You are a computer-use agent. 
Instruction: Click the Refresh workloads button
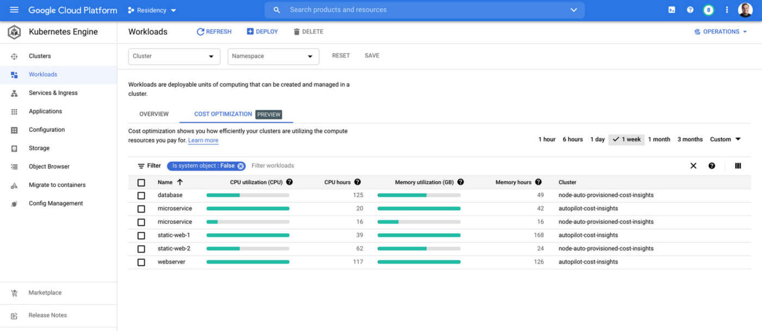coord(214,32)
